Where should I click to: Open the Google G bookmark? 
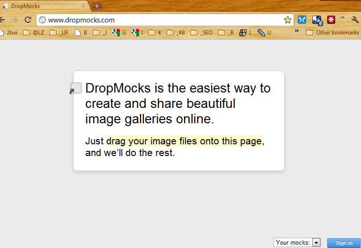[x=119, y=33]
